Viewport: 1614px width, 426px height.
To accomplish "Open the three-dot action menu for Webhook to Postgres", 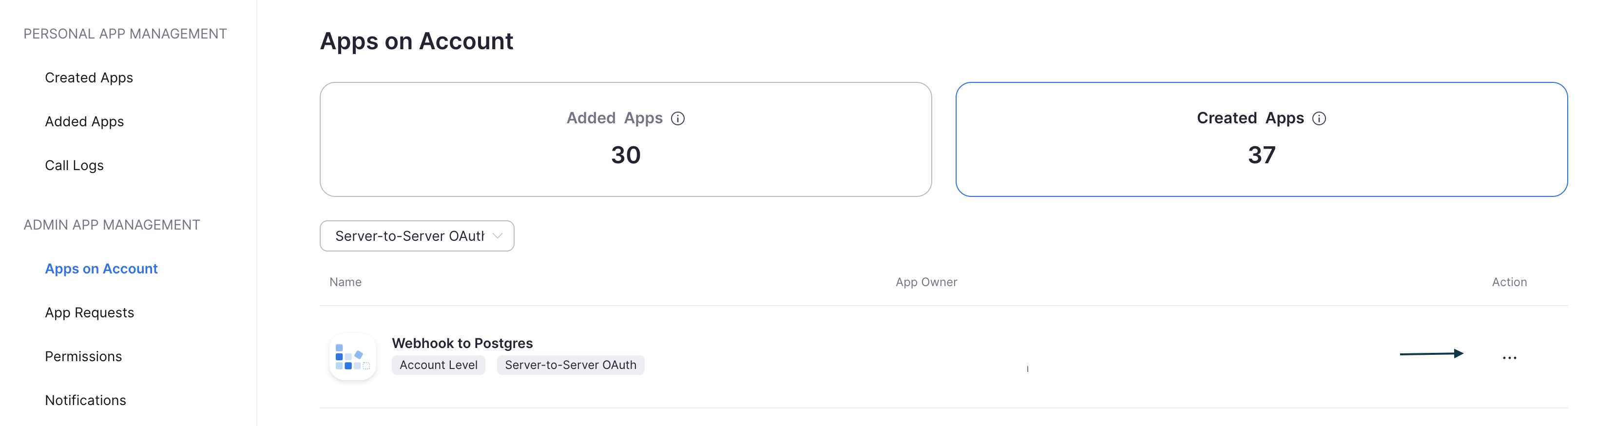I will point(1509,358).
